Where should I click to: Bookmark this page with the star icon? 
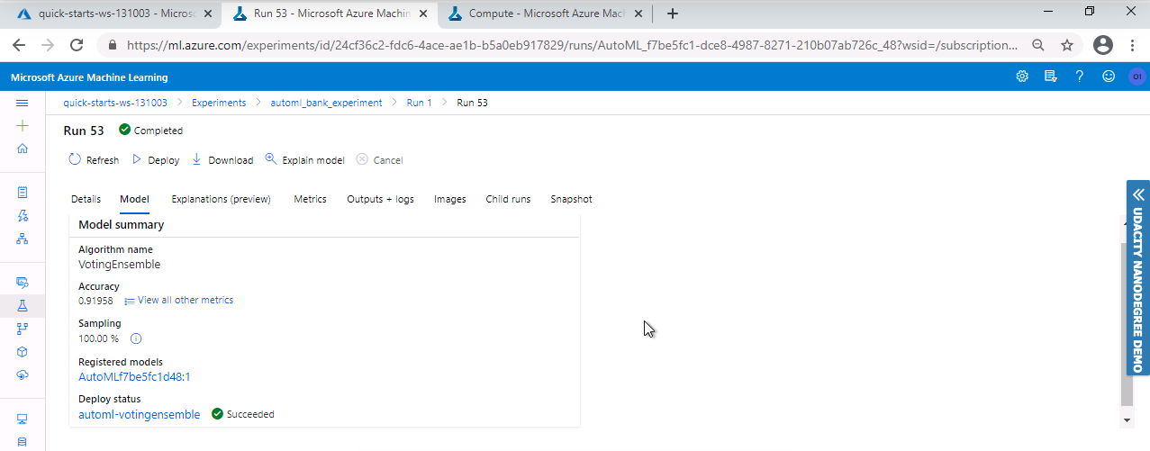coord(1067,45)
